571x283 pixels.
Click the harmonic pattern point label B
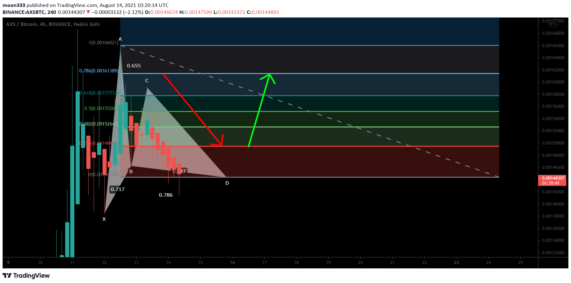[x=131, y=171]
